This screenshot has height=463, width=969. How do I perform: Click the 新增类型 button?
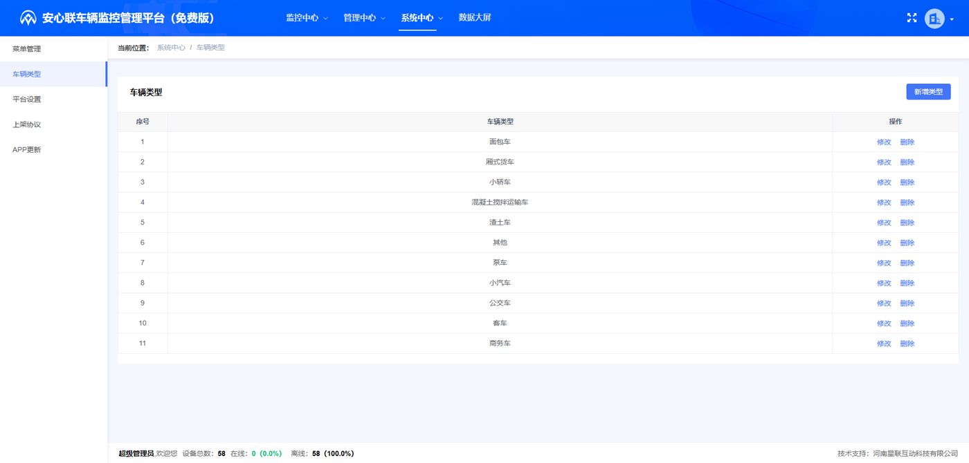[x=928, y=91]
